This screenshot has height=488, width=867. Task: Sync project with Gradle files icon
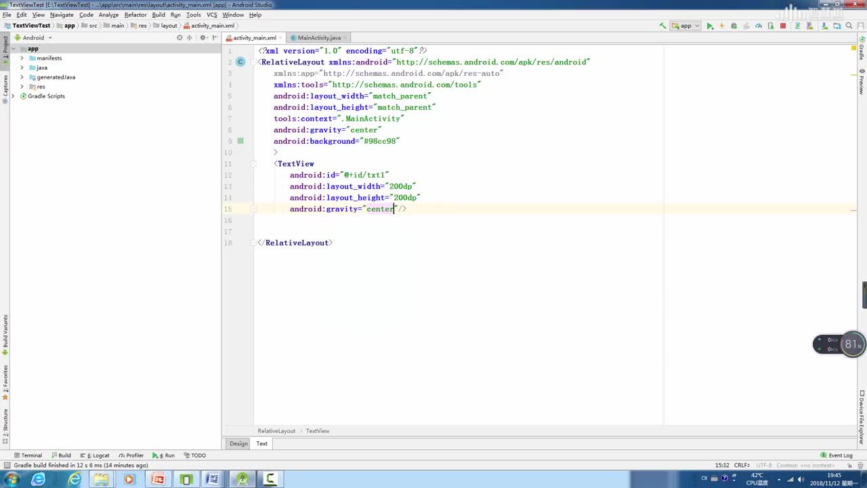(x=797, y=26)
